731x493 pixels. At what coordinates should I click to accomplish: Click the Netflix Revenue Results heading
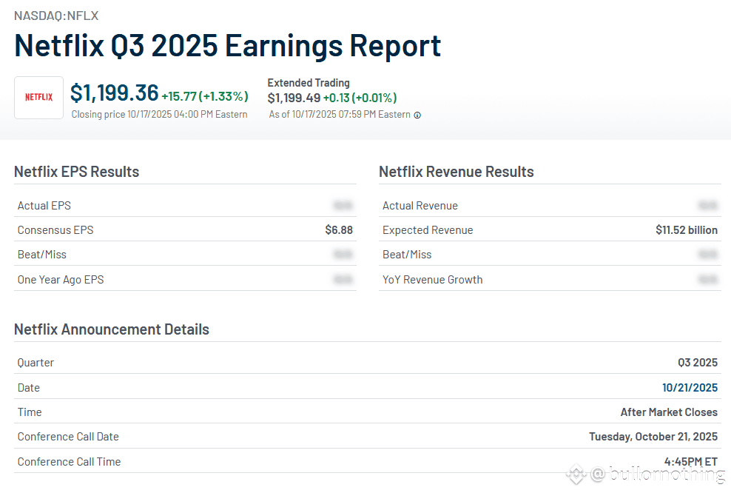[x=456, y=172]
